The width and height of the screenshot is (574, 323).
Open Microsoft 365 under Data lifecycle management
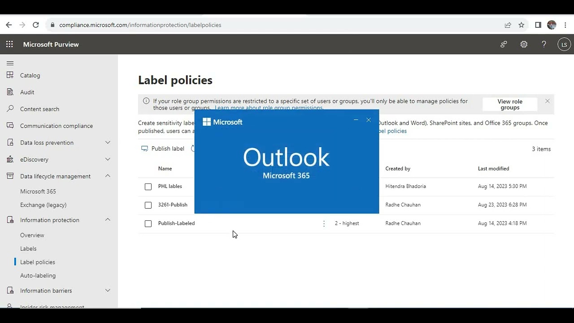[38, 192]
